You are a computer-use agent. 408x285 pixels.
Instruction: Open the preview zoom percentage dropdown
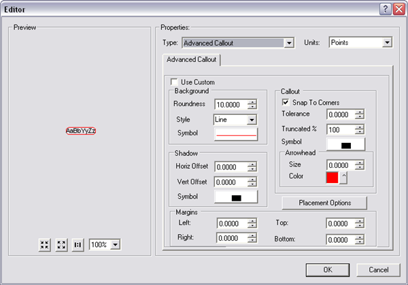114,244
